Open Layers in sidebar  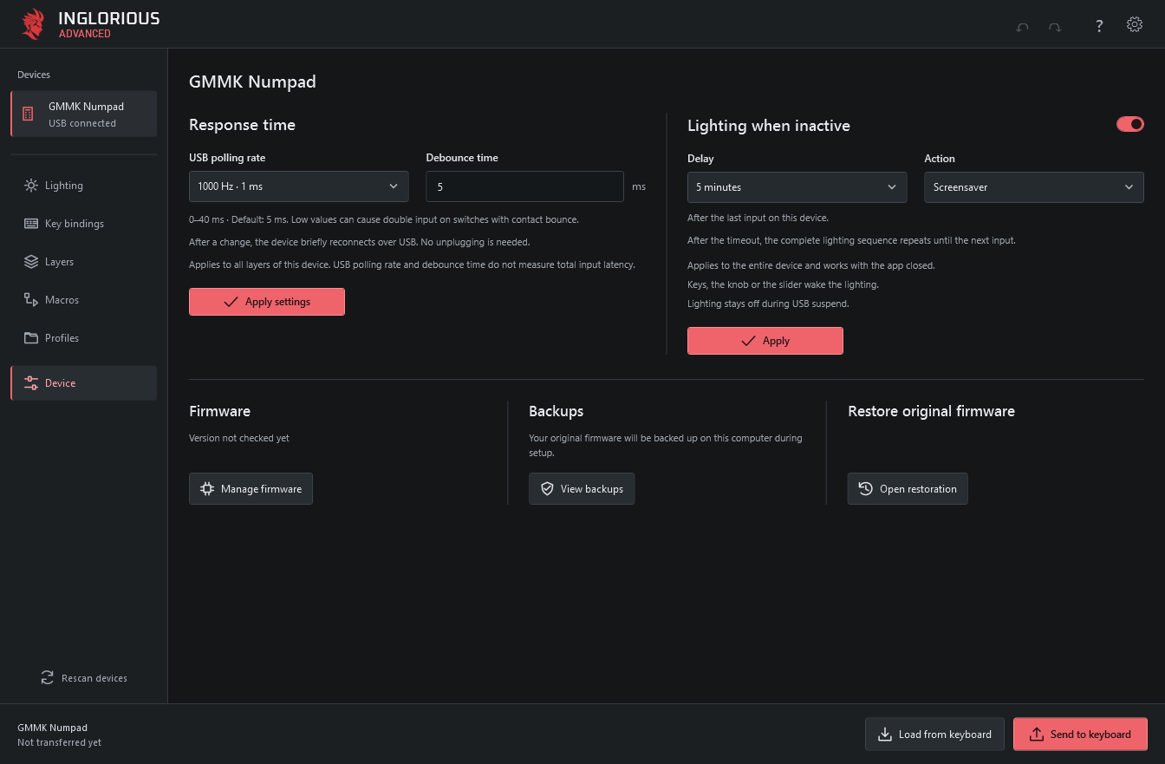click(83, 262)
